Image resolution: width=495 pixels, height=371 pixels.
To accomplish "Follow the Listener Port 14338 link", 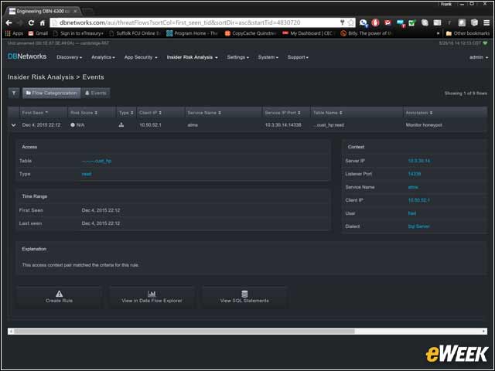I will [x=415, y=174].
